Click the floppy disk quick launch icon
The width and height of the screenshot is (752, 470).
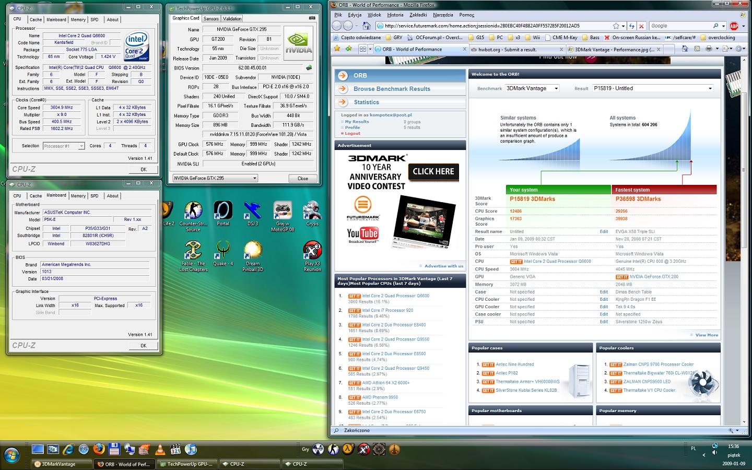click(114, 449)
